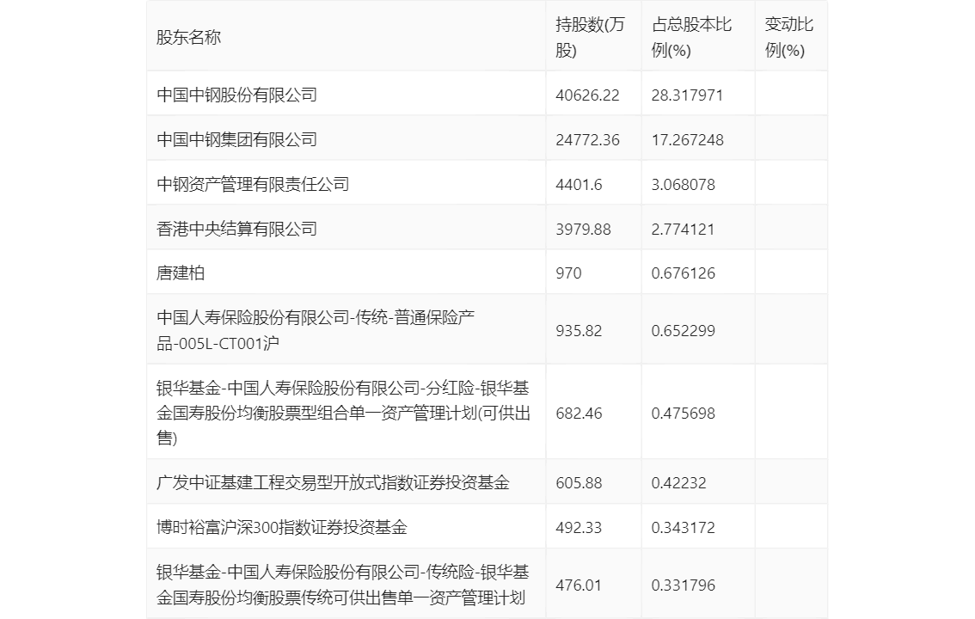Image resolution: width=975 pixels, height=619 pixels.
Task: Select the value 4401.6
Action: (x=579, y=185)
